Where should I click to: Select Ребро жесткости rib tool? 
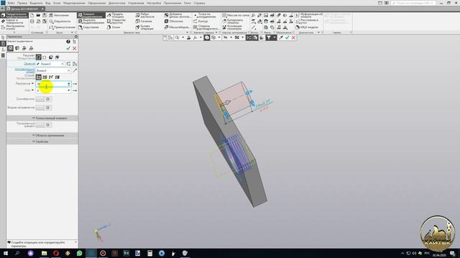tap(145, 15)
